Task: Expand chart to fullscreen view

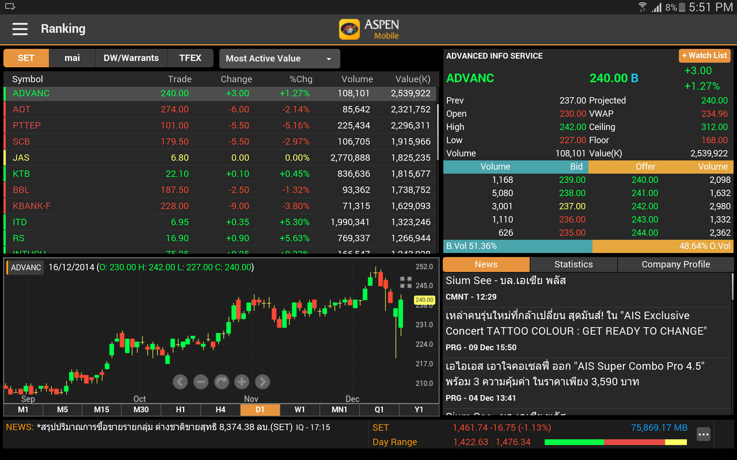Action: point(406,282)
